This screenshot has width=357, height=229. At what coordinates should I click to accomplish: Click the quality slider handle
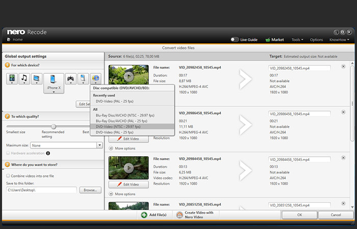pyautogui.click(x=54, y=126)
